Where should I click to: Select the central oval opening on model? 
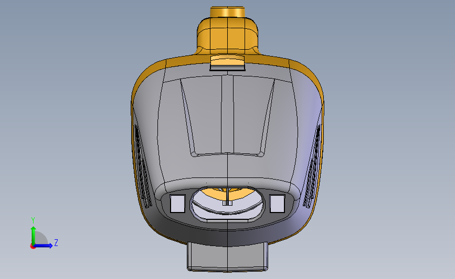[228, 204]
